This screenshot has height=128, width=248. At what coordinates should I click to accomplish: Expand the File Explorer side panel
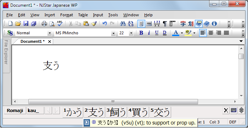point(6,56)
